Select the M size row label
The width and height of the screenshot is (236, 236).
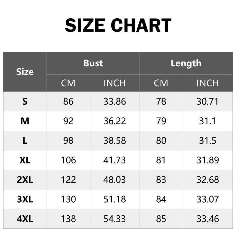(25, 121)
